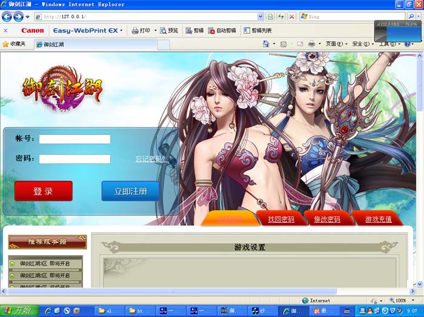The height and width of the screenshot is (317, 424).
Task: Click the Refresh page icon
Action: click(x=281, y=16)
